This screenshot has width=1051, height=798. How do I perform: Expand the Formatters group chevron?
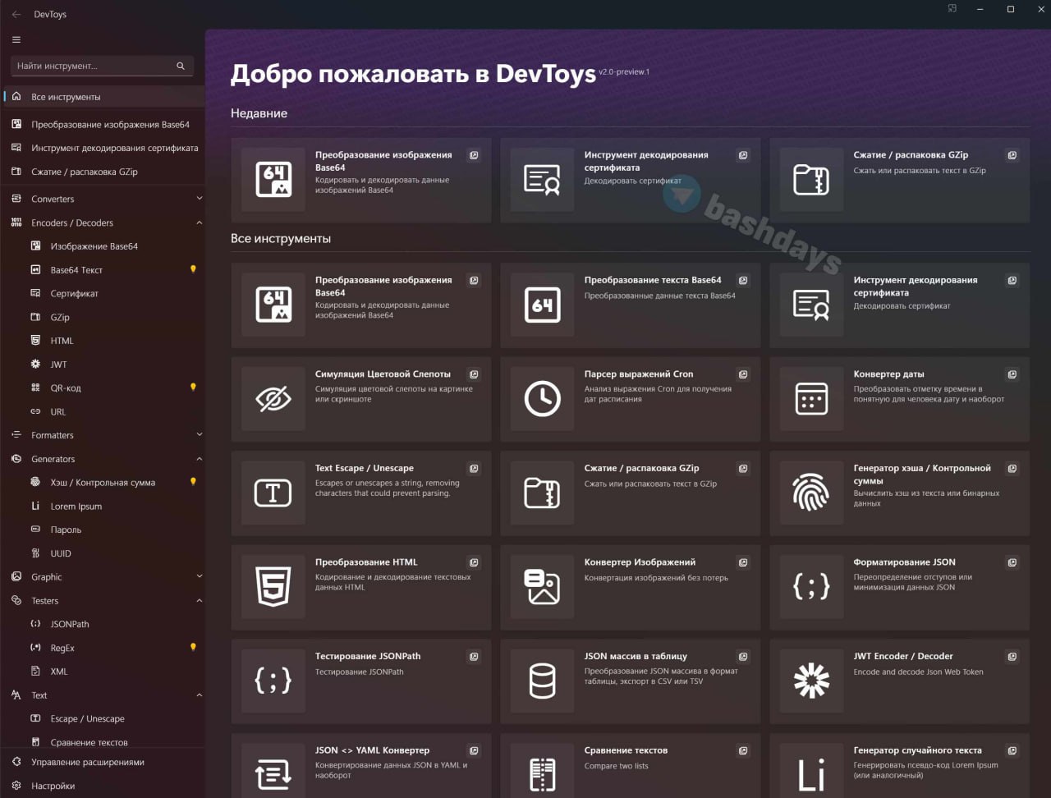tap(199, 435)
